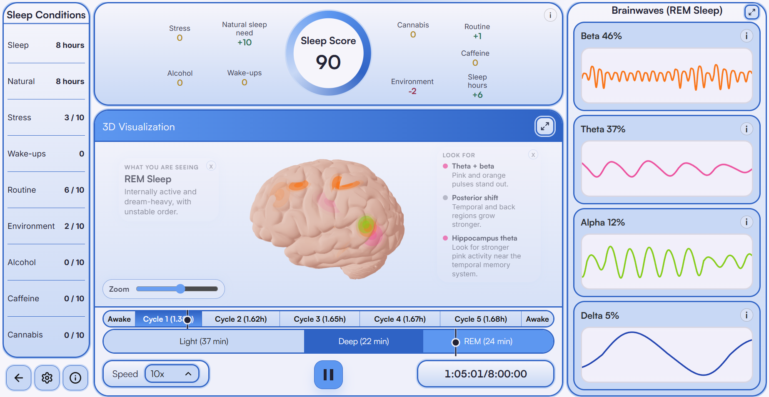Click the Environment 2 / 10 row
Image resolution: width=769 pixels, height=397 pixels.
(46, 226)
